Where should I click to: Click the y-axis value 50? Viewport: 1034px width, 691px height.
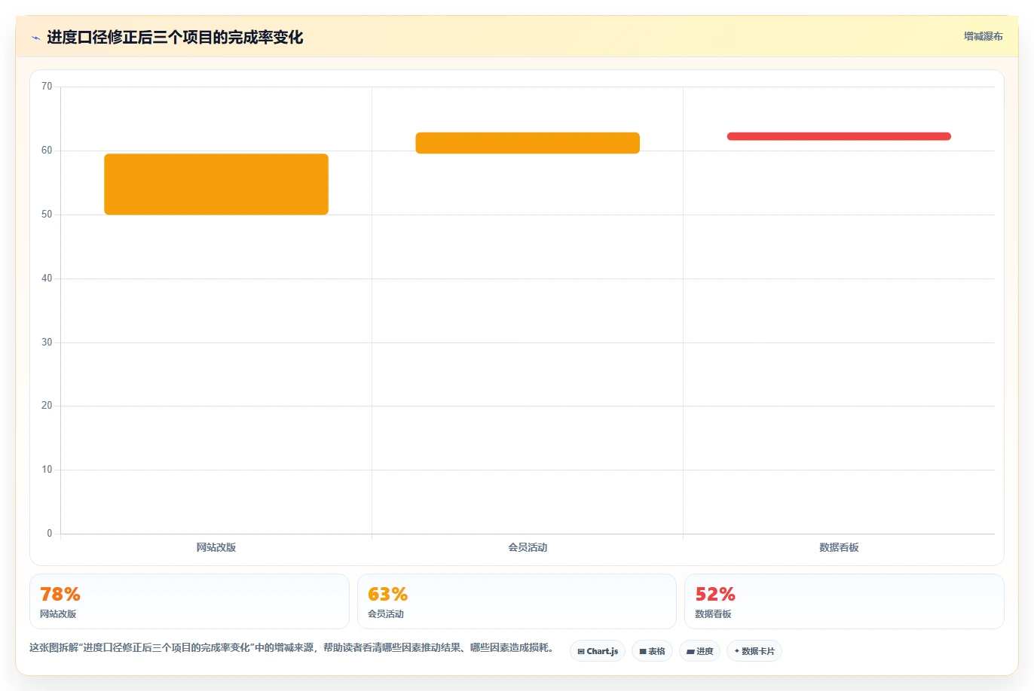(x=47, y=215)
